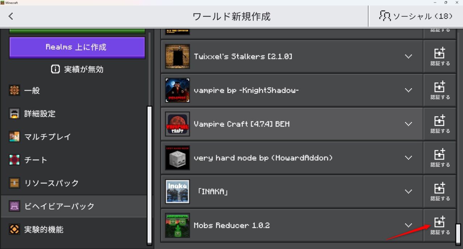The height and width of the screenshot is (249, 463).
Task: Activate vampire bp -KnightShadow- with 認証する
Action: pos(440,90)
